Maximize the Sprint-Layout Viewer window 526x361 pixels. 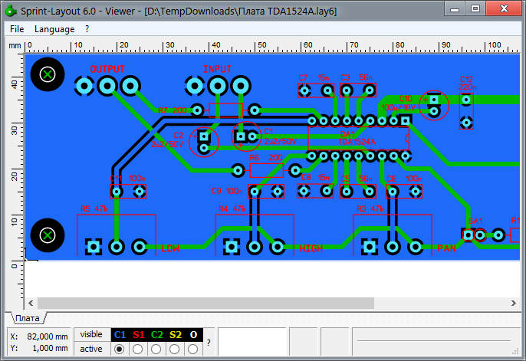pyautogui.click(x=475, y=9)
